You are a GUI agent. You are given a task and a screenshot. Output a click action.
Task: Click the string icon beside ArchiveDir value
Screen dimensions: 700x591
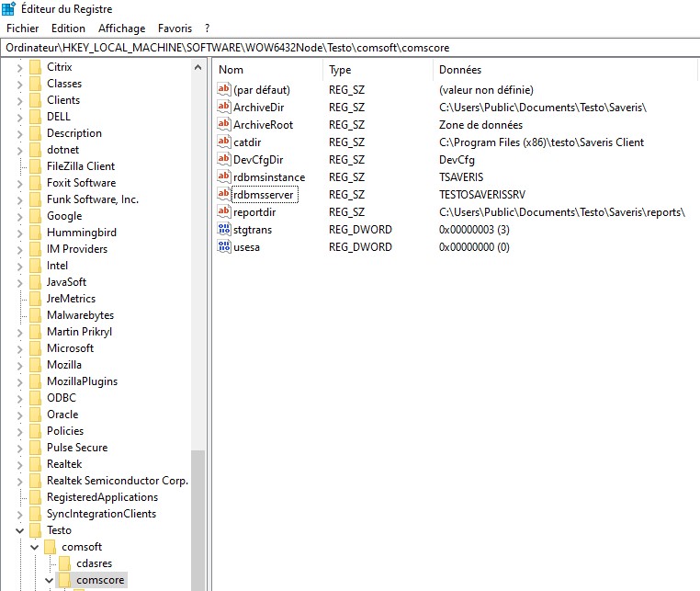224,108
